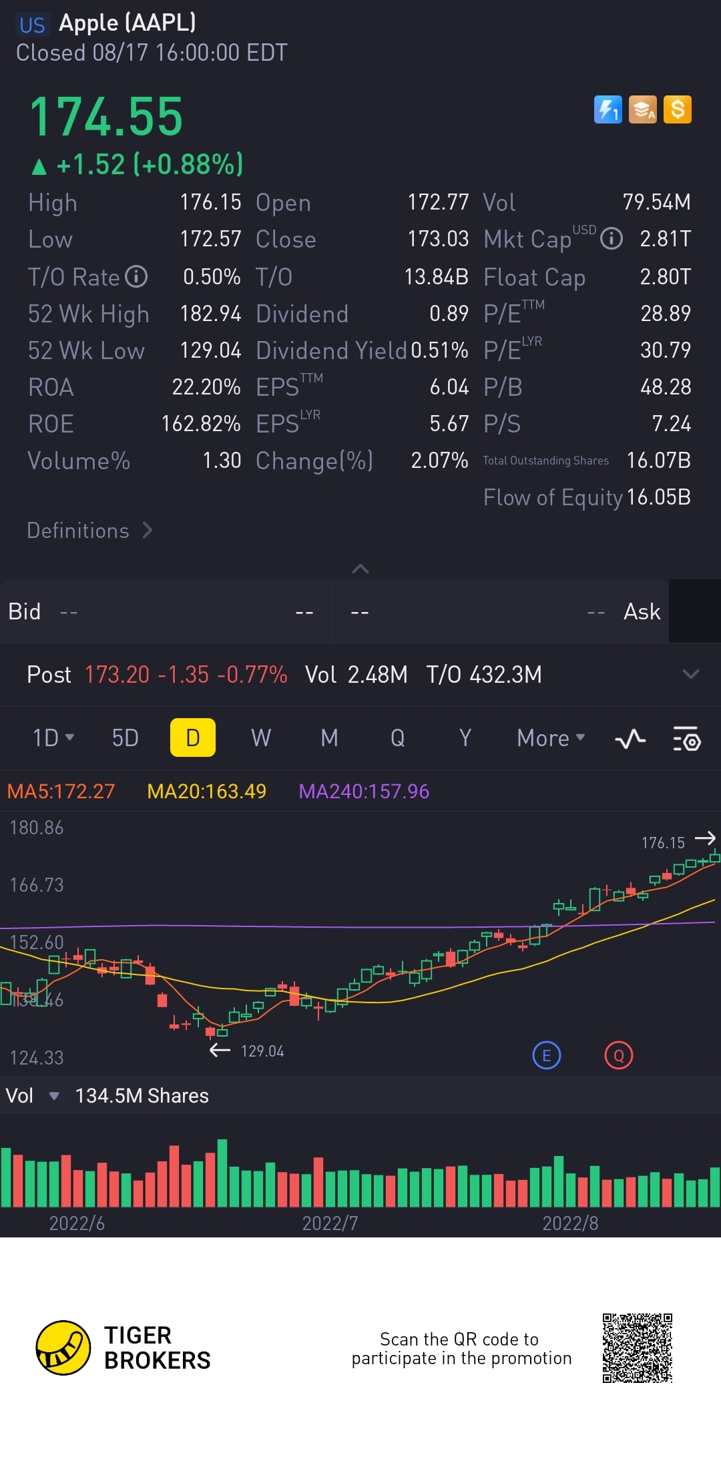Open the T/O Rate info icon
721x1459 pixels.
pyautogui.click(x=136, y=276)
